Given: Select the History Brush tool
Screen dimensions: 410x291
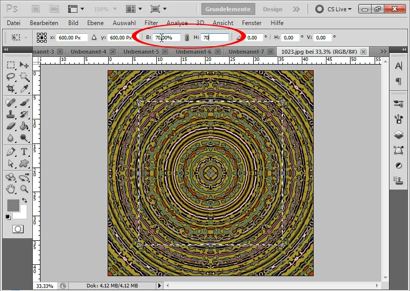Looking at the screenshot, I should [24, 114].
